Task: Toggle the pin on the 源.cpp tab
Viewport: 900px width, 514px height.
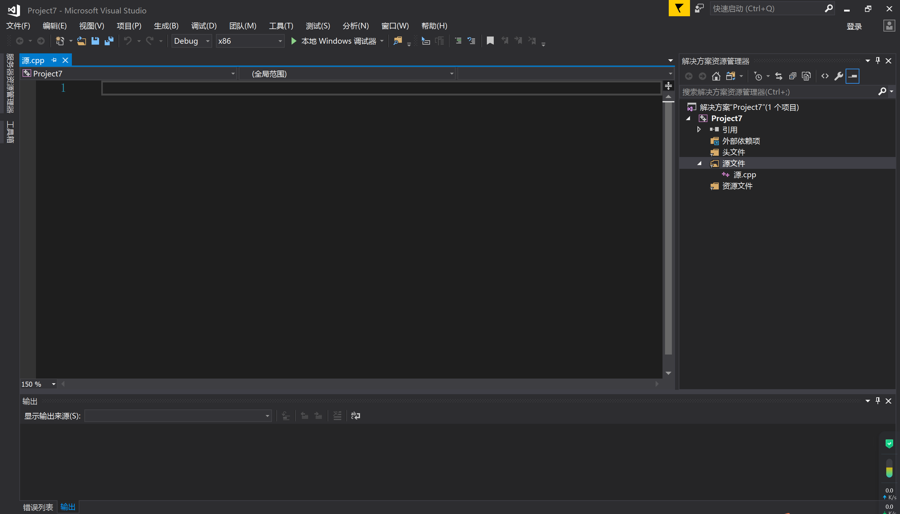Action: click(54, 60)
